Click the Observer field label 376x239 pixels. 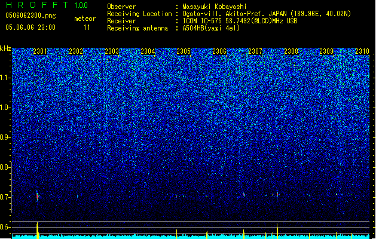(121, 7)
